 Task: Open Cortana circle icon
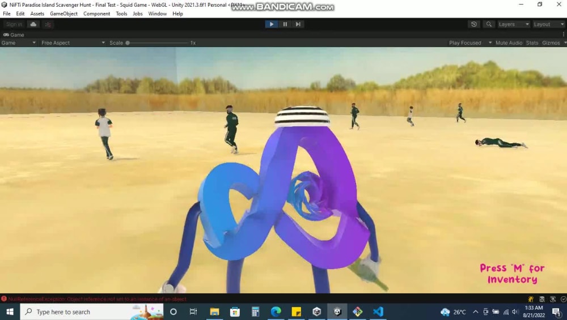tap(173, 312)
